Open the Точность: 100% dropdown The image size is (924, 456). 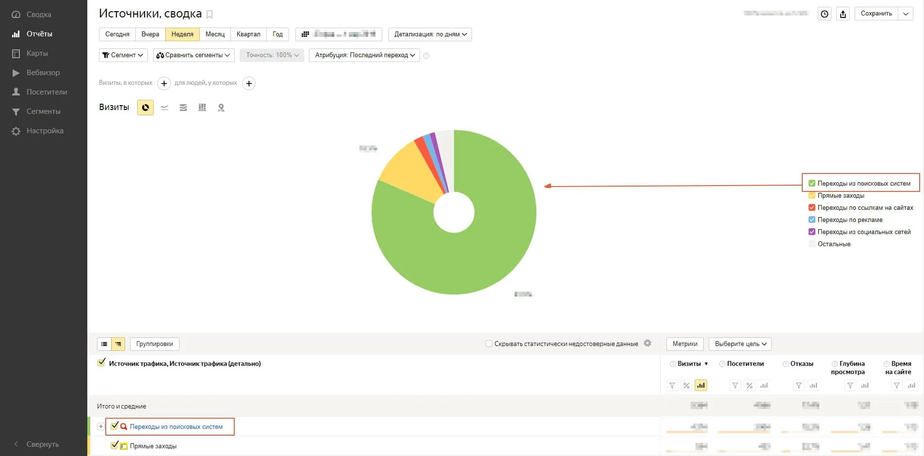pos(272,55)
